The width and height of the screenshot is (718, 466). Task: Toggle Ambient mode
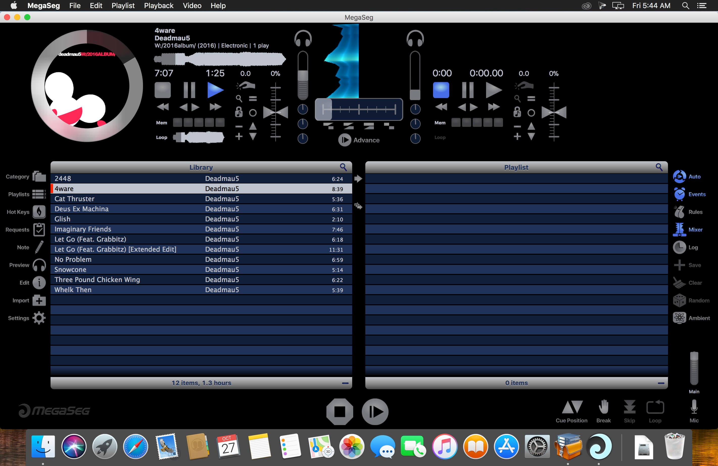[x=679, y=318]
